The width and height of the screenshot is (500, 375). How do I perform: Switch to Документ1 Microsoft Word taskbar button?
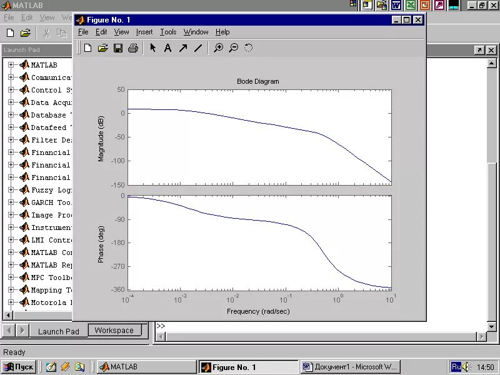coord(351,367)
